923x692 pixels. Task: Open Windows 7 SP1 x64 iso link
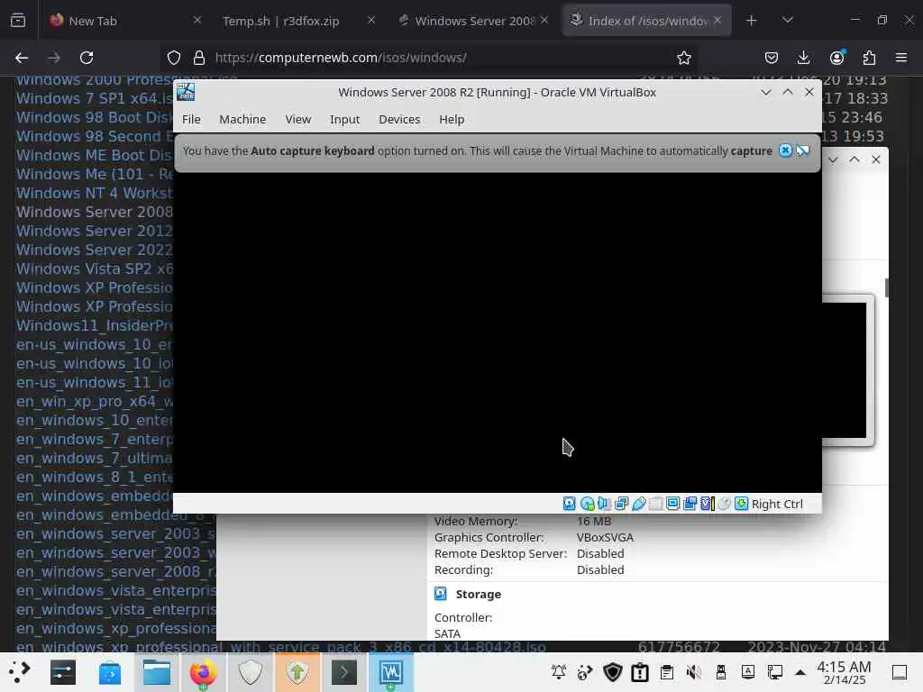[95, 98]
